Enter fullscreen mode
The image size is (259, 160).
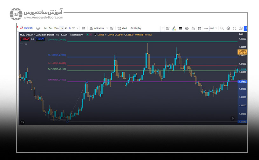235,28
